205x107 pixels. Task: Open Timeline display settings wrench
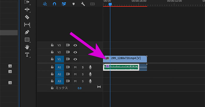tap(83, 4)
